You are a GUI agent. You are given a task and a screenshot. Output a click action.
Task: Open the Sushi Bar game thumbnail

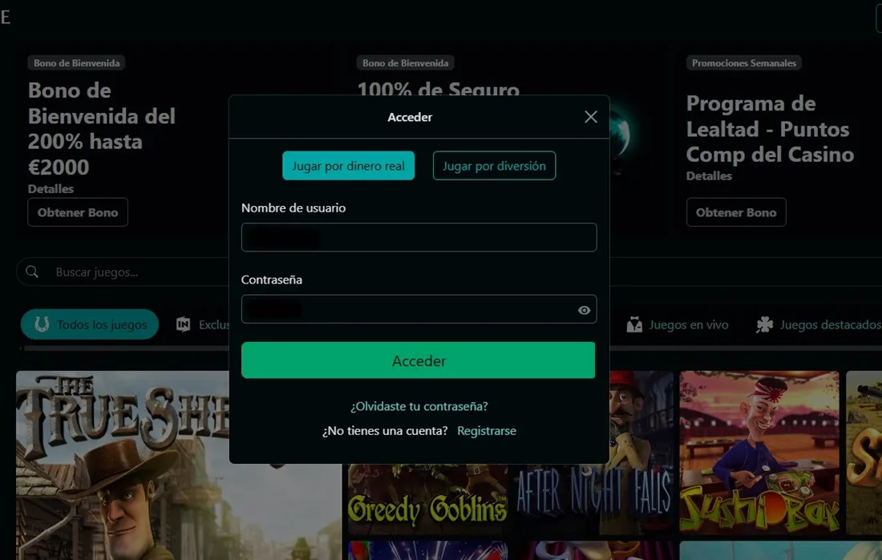759,453
